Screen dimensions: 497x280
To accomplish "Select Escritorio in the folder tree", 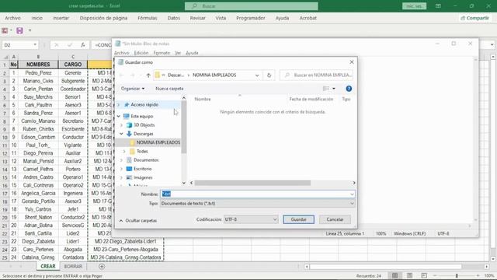I will tap(142, 169).
